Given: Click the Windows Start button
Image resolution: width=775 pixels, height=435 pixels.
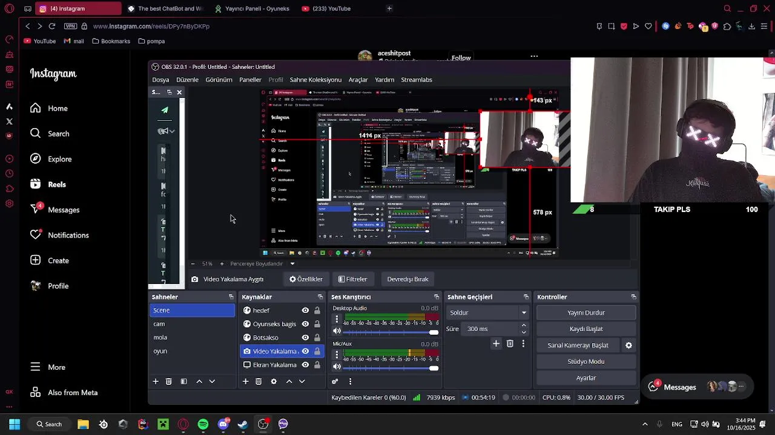Looking at the screenshot, I should coord(15,424).
